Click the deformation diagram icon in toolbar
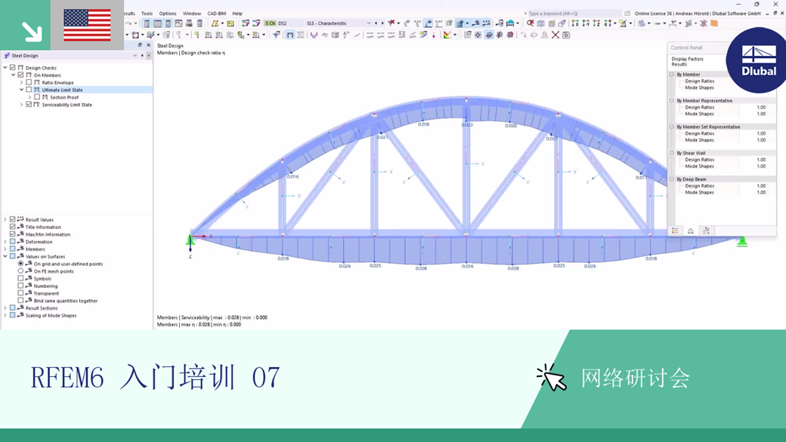786x442 pixels. point(314,35)
